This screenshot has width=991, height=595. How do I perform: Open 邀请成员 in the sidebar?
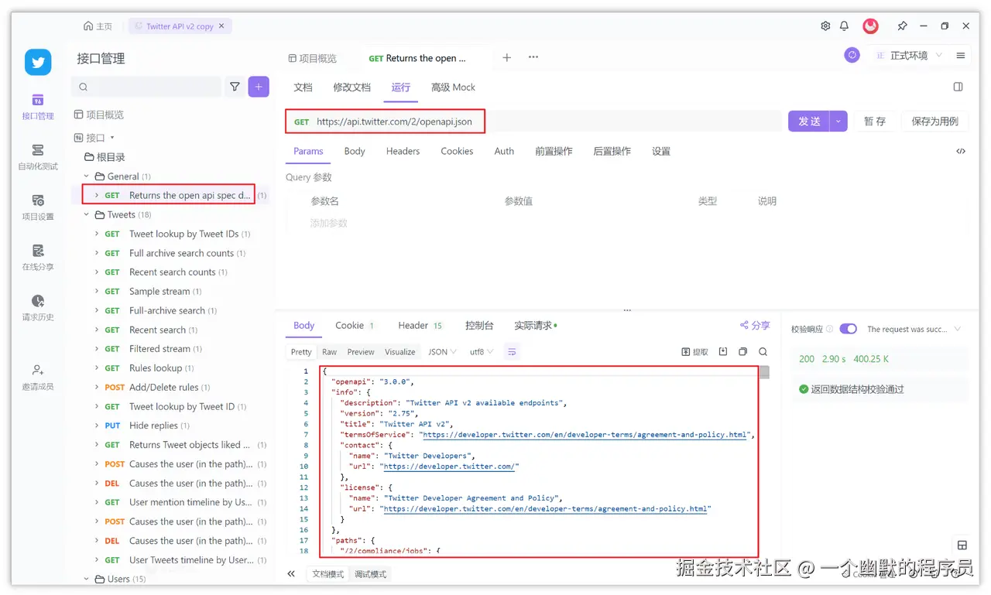pyautogui.click(x=38, y=377)
